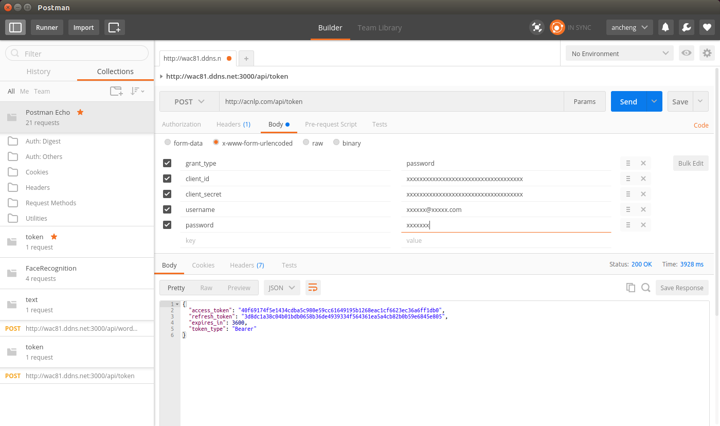This screenshot has height=426, width=720.
Task: Open the JSON format dropdown
Action: pyautogui.click(x=282, y=288)
